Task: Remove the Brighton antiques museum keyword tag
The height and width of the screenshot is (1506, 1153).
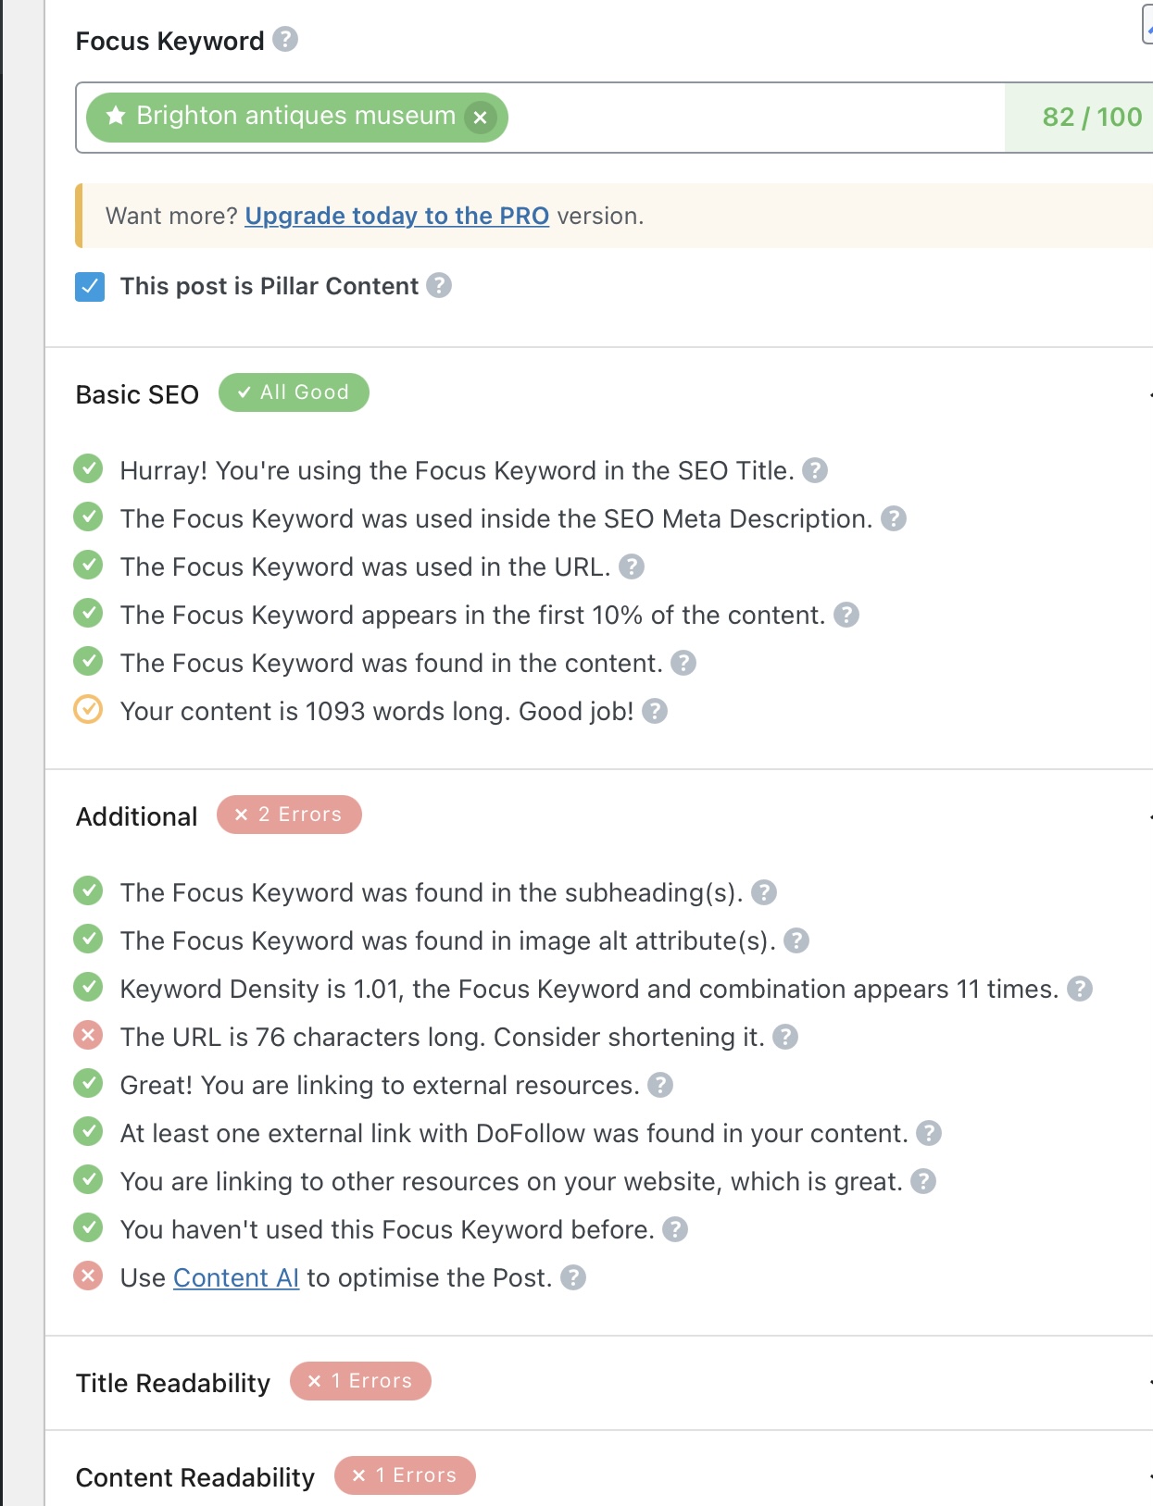Action: point(480,118)
